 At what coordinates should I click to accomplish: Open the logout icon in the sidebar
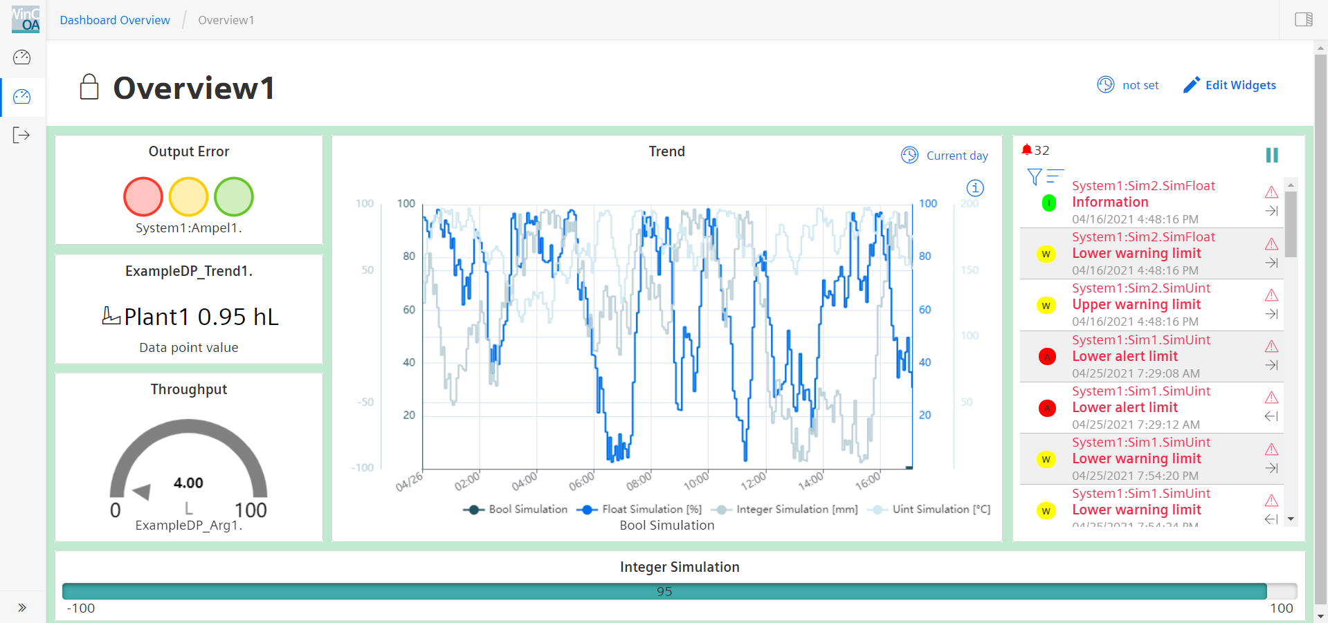tap(21, 135)
